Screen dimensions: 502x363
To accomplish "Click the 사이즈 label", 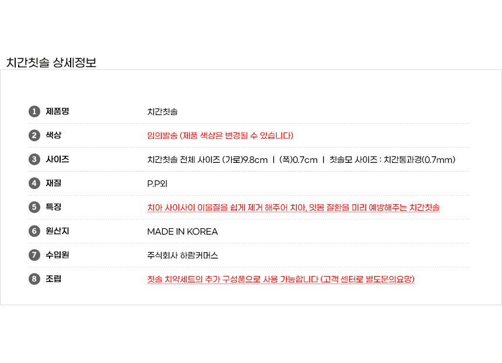I will 57,159.
